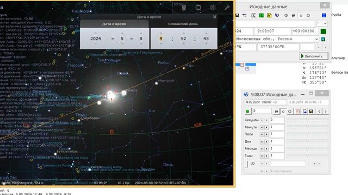
Task: Click the right arrow beside the latitude/longitude fields
Action: (326, 47)
